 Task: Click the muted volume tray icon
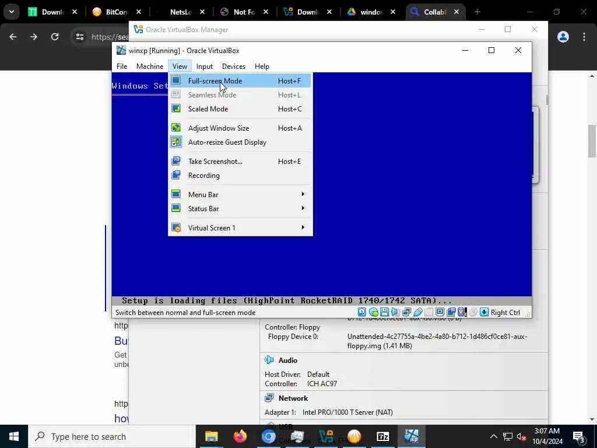click(x=521, y=436)
